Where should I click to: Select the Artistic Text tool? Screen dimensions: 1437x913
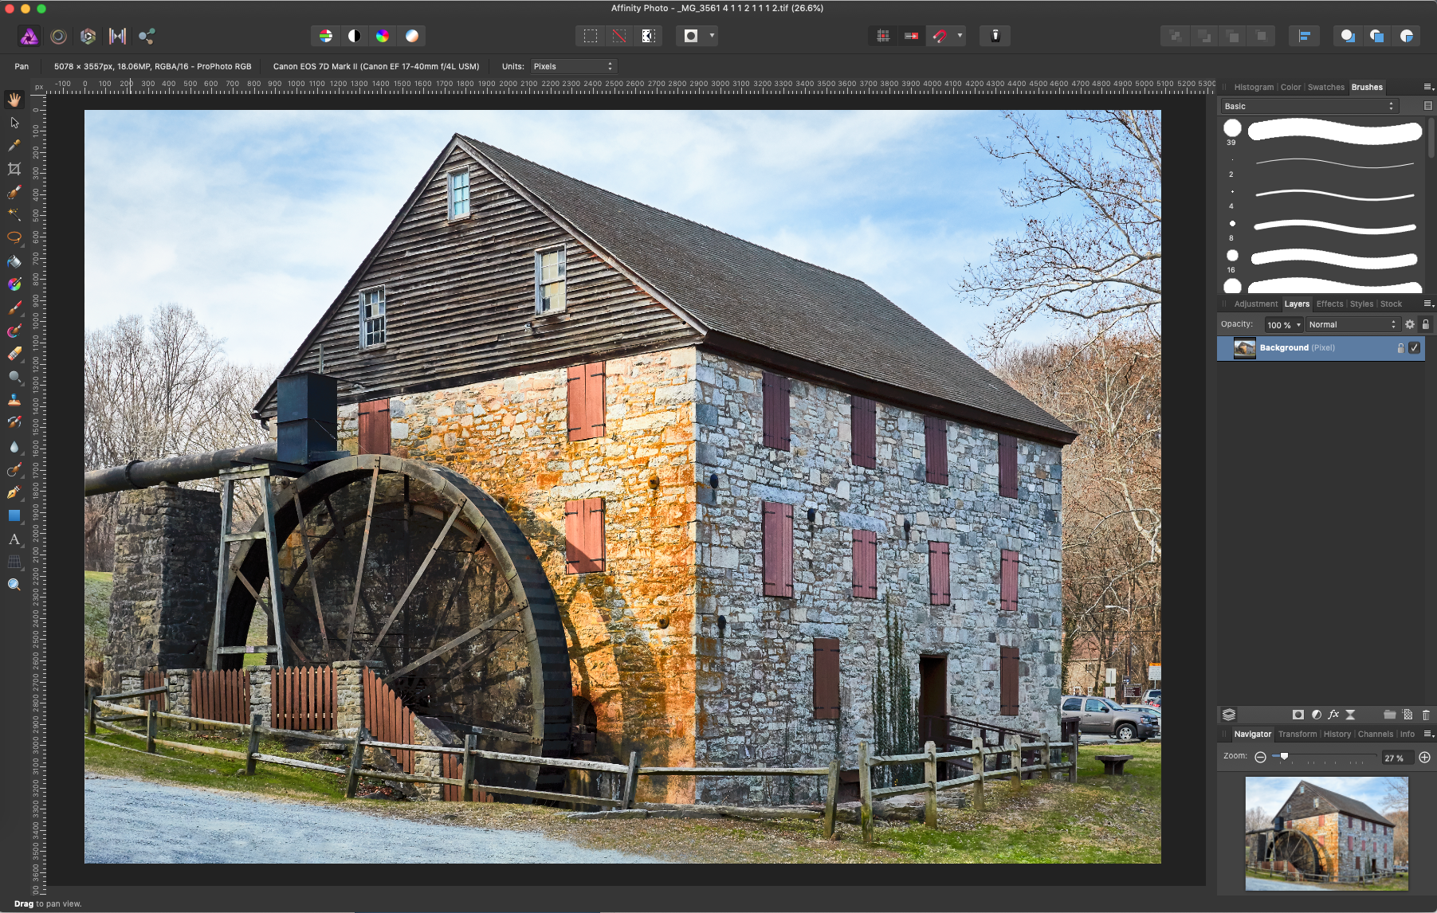click(x=14, y=539)
